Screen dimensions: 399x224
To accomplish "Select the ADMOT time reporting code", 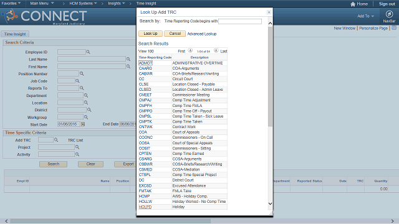I will click(145, 63).
